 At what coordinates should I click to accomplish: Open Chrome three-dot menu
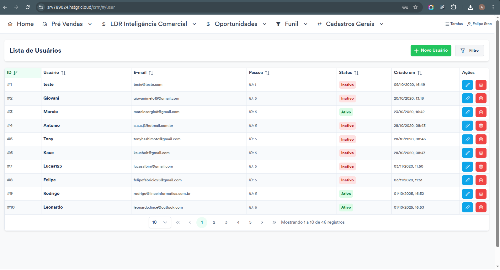pos(493,7)
